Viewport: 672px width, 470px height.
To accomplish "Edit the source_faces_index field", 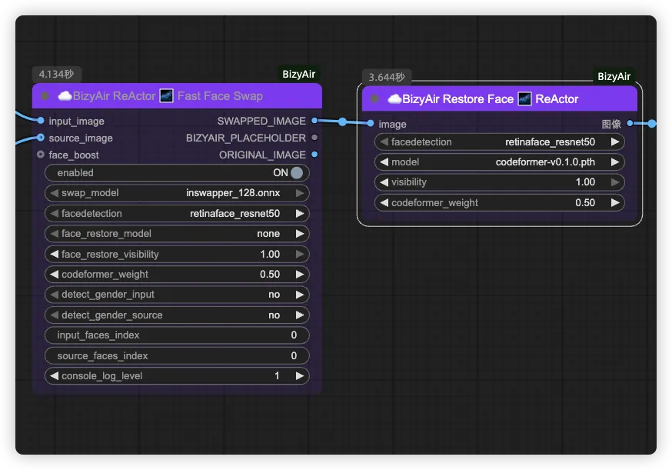I will coord(177,356).
